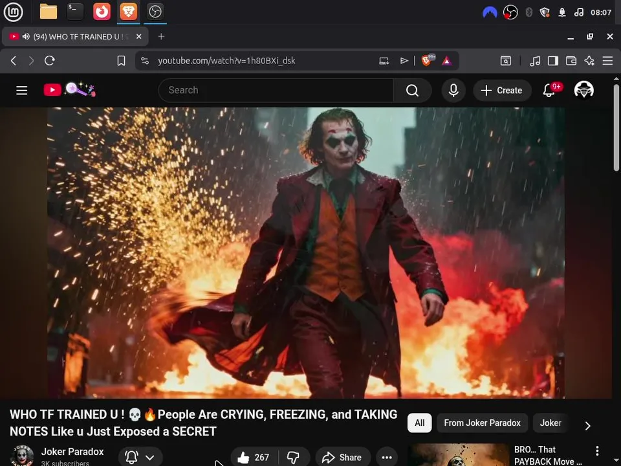Open the music note tray applet
Viewport: 621px width, 466px height.
(578, 12)
